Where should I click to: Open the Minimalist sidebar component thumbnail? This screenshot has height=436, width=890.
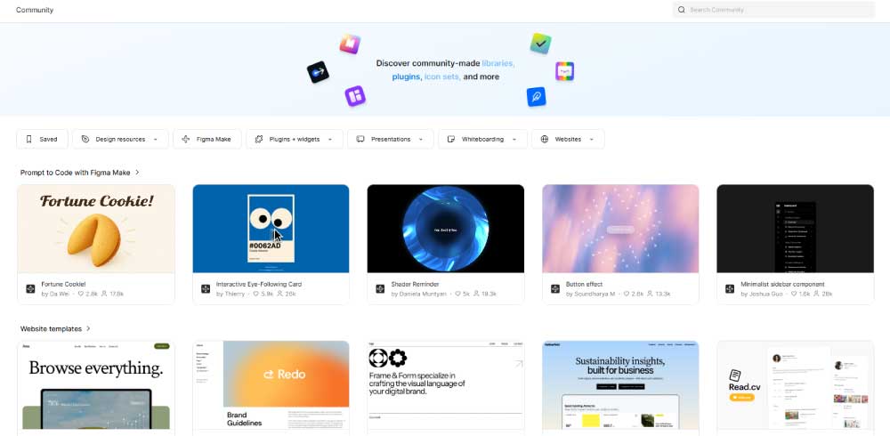pos(795,229)
